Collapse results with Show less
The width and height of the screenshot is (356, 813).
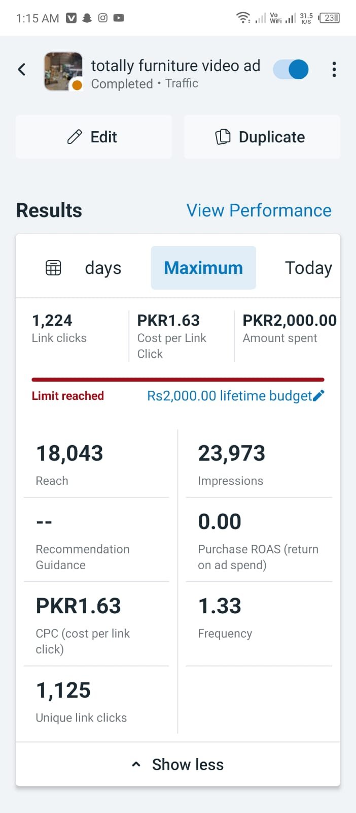178,764
